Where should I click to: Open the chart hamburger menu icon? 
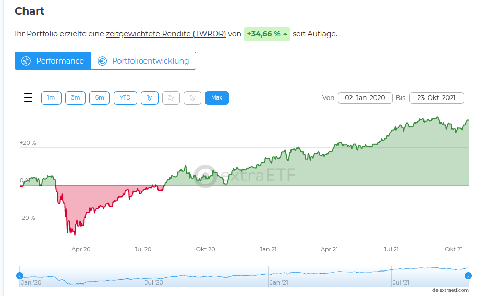pos(28,98)
